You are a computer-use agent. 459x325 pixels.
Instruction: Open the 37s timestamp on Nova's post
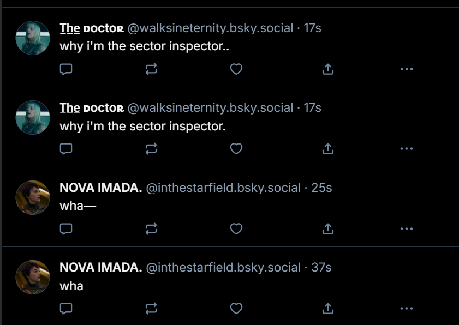(x=321, y=267)
